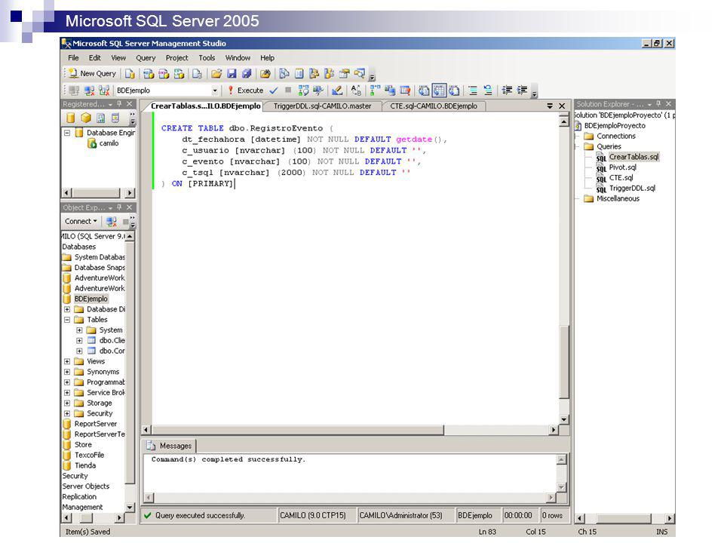Open the Help menu
The height and width of the screenshot is (543, 724).
(x=267, y=58)
